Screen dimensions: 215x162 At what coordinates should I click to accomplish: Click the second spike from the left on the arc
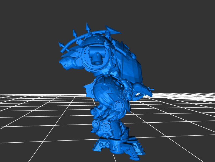point(74,34)
